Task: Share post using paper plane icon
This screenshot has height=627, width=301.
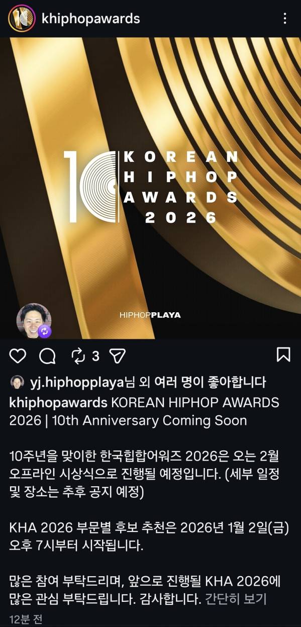Action: tap(117, 356)
